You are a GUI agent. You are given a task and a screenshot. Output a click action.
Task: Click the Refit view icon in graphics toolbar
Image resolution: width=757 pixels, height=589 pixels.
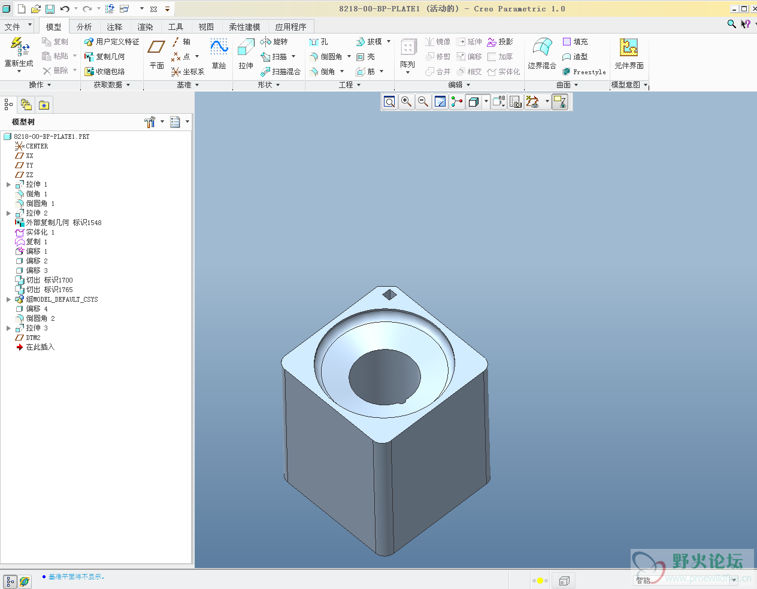(389, 102)
